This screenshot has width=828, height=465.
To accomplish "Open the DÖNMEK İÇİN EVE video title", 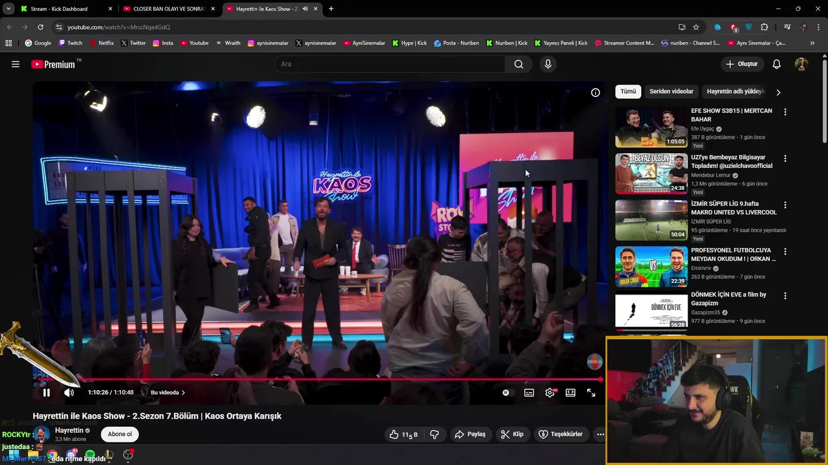I will (x=728, y=298).
